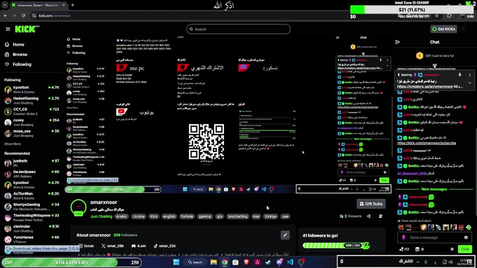This screenshot has height=268, width=477.
Task: Unpin the pinned chat message
Action: pyautogui.click(x=460, y=75)
